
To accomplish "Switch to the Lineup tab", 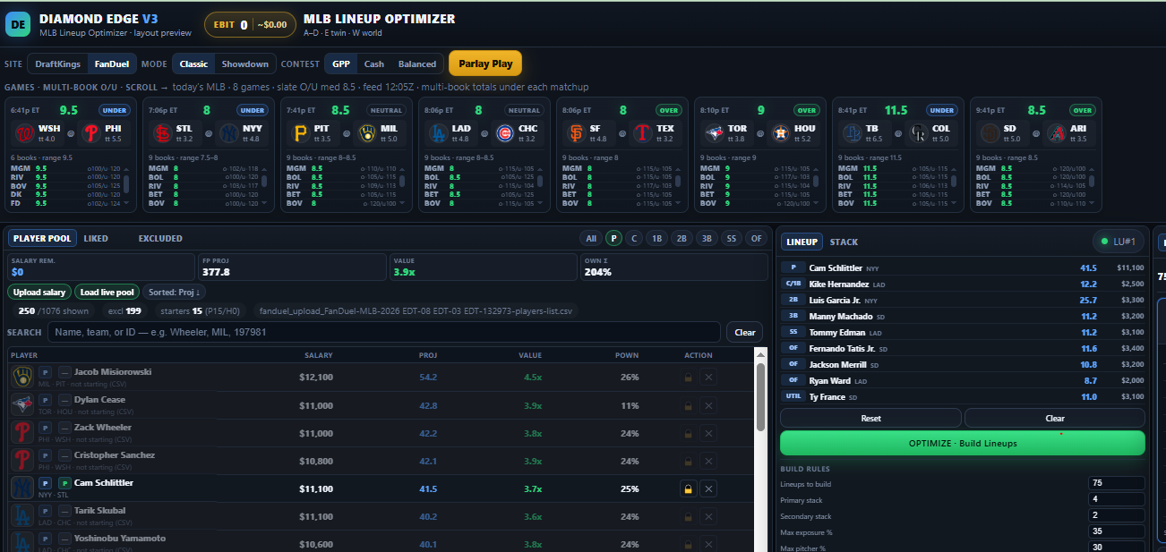I will point(802,242).
